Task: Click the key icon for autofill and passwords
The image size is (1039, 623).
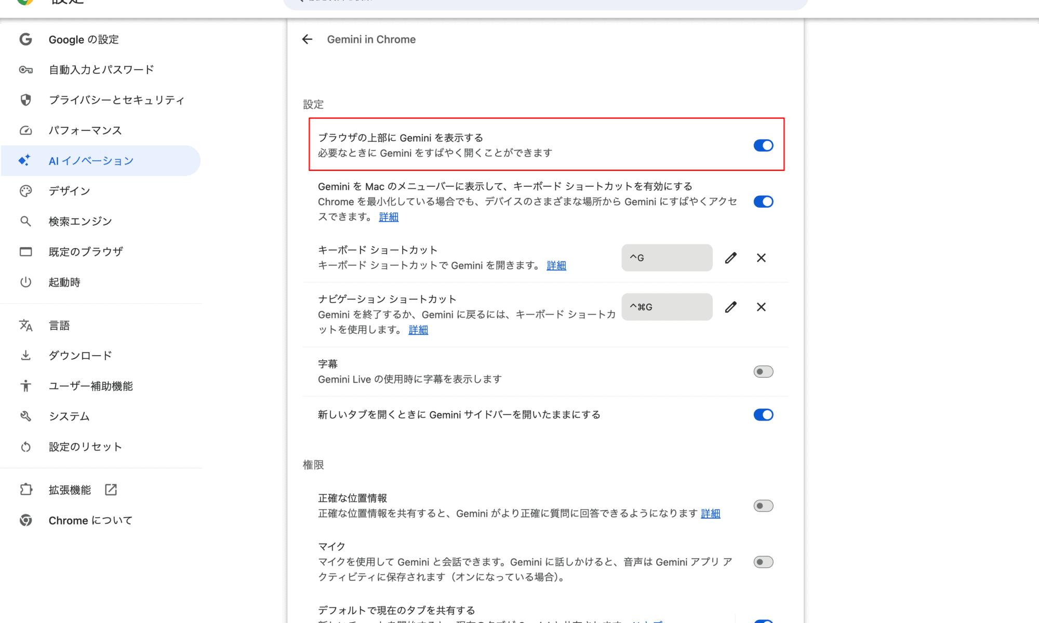Action: (x=25, y=70)
